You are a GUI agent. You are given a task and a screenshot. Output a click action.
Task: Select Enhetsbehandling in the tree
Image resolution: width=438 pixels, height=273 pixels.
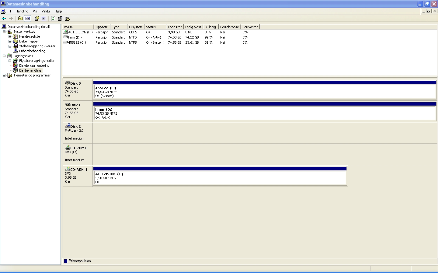click(x=32, y=51)
